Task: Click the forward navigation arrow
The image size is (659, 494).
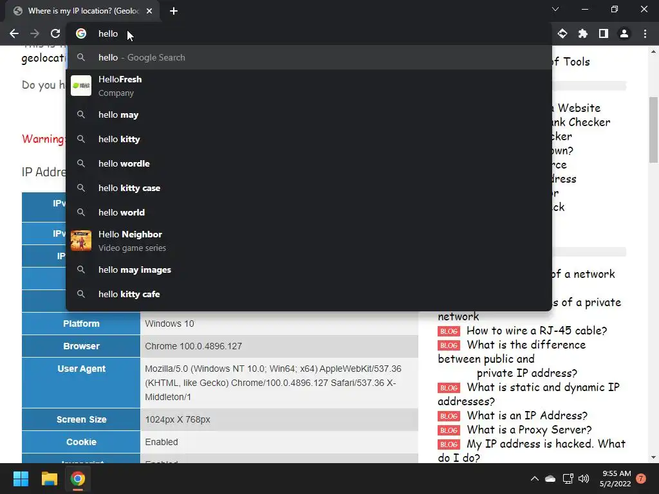Action: pos(35,33)
